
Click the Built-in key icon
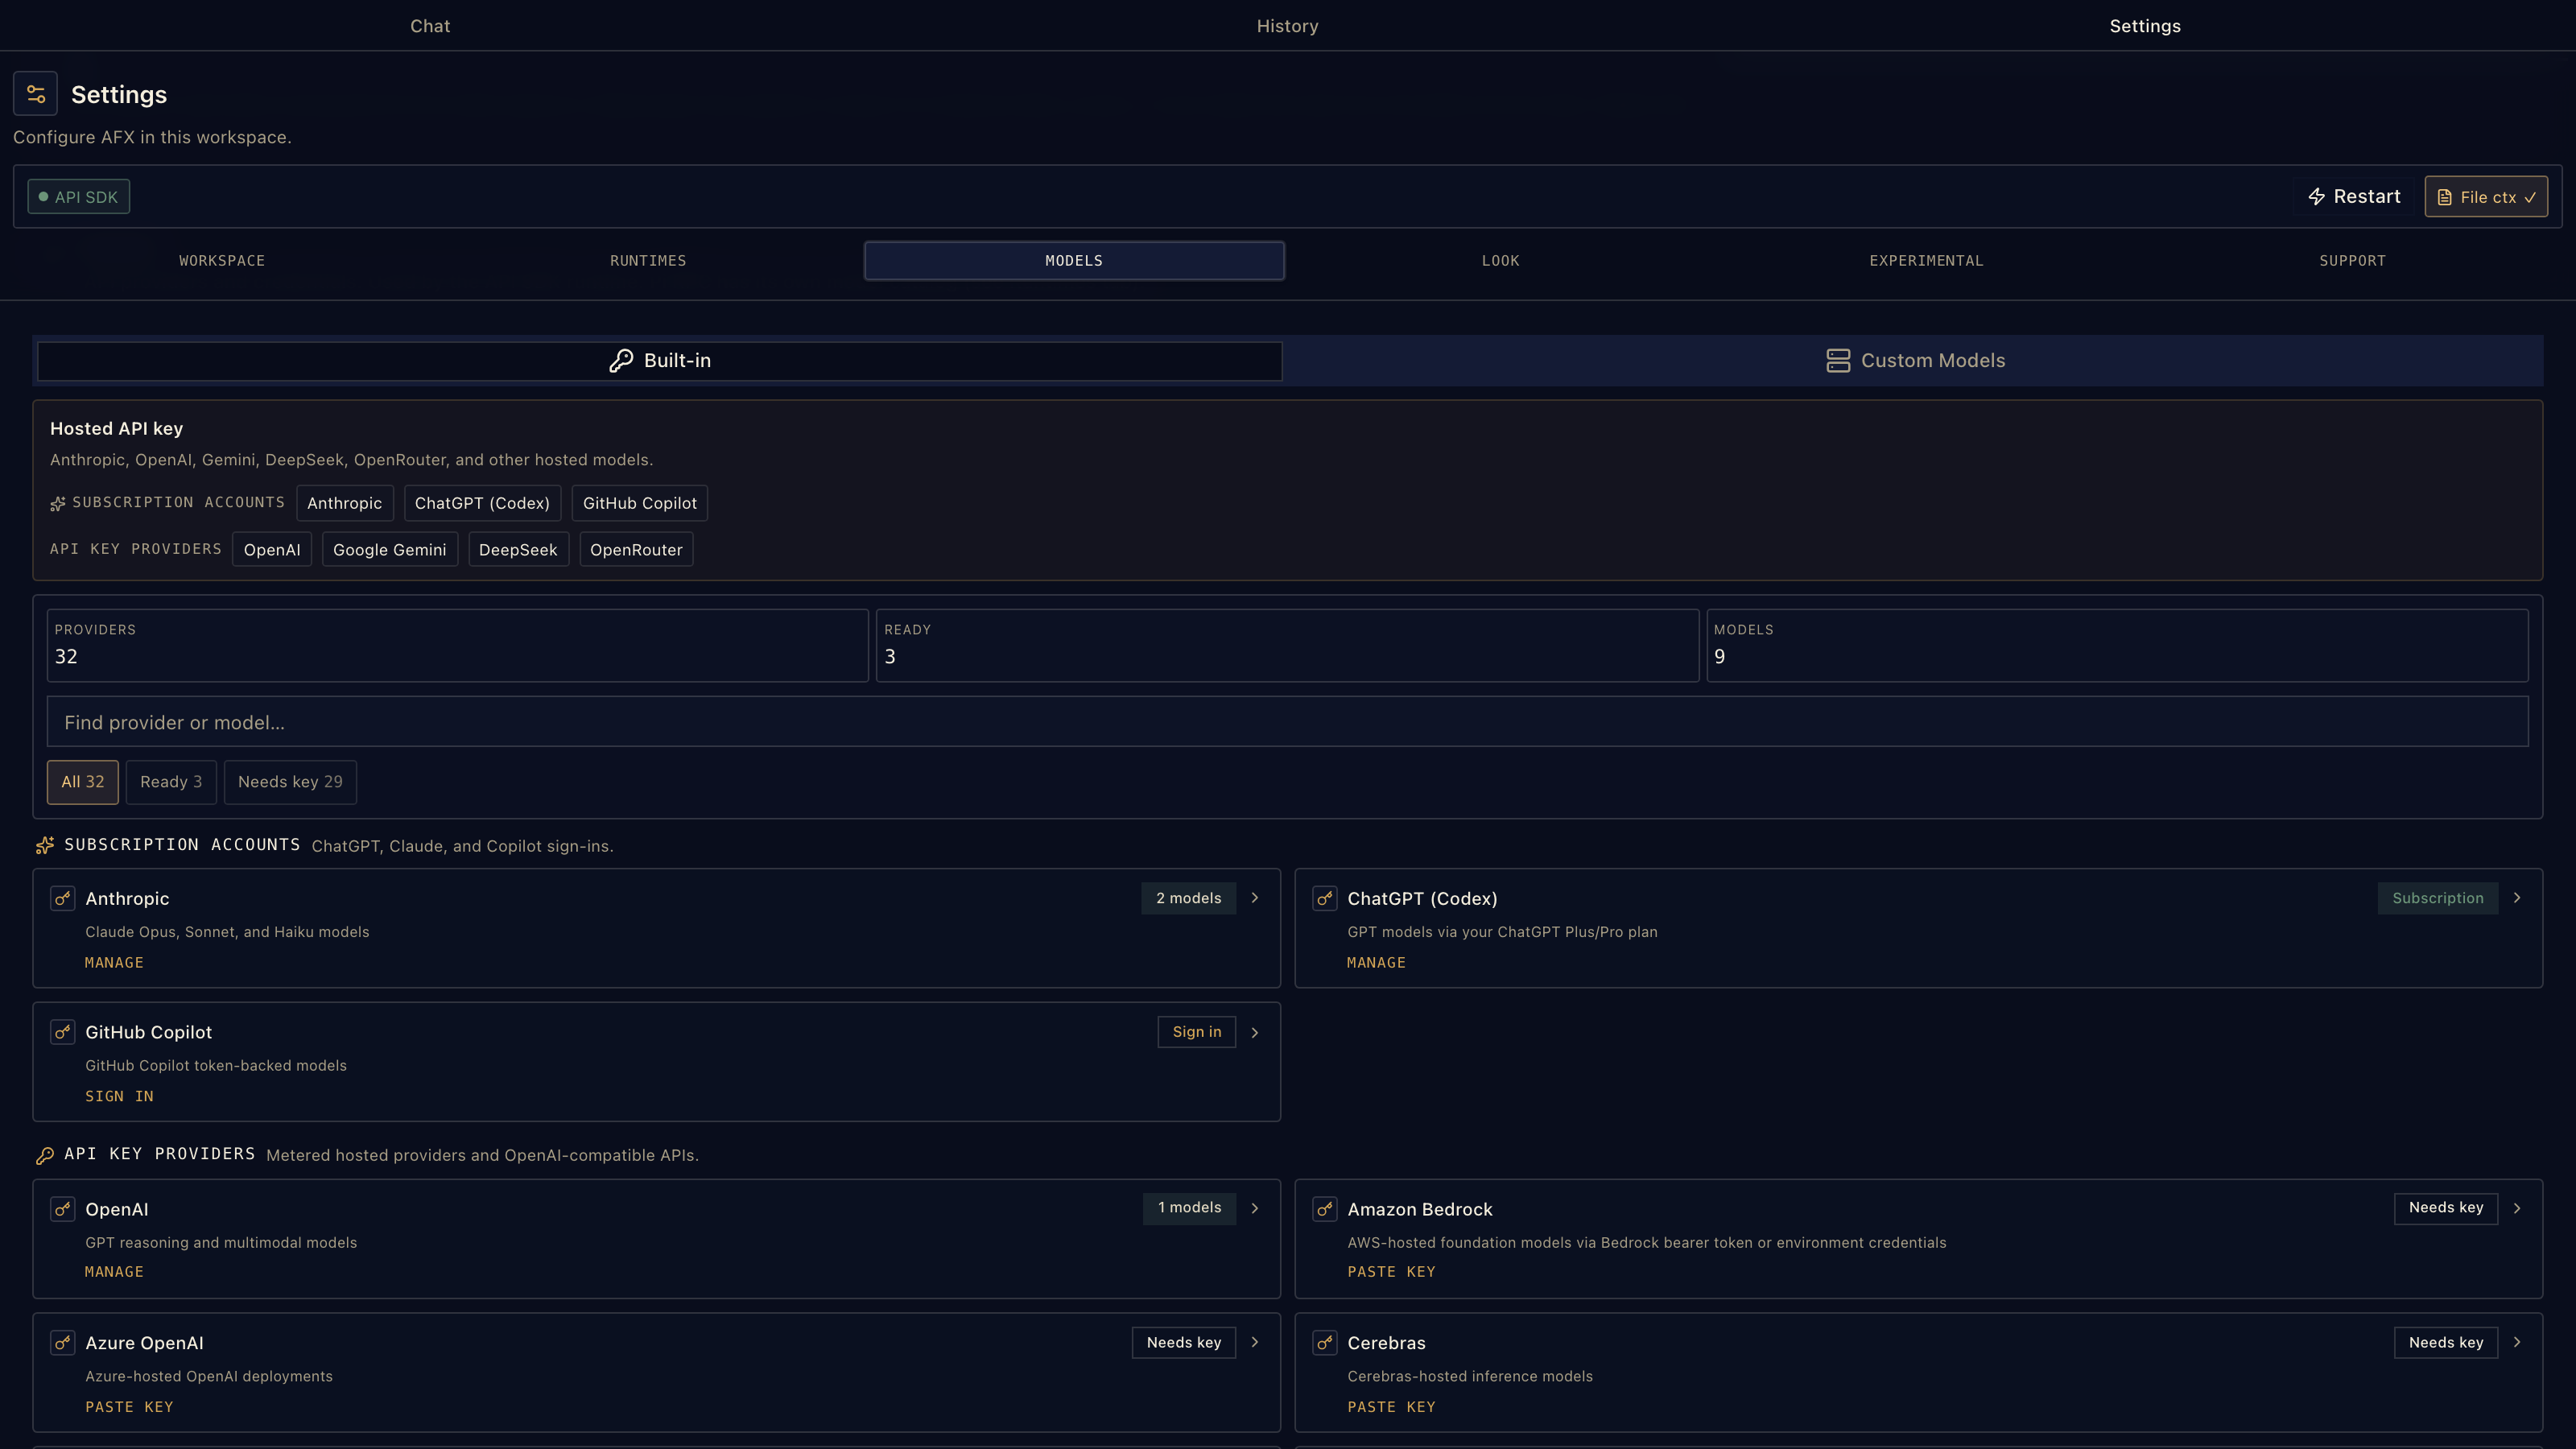[x=621, y=360]
